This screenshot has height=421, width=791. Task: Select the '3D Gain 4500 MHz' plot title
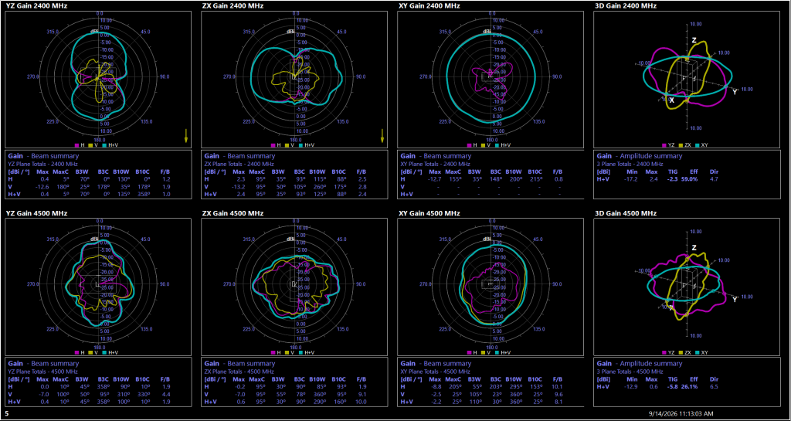[x=626, y=213]
